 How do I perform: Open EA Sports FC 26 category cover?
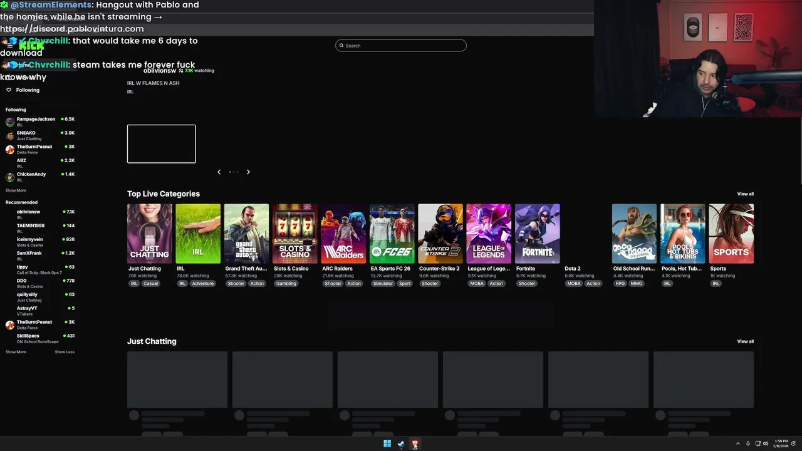tap(392, 234)
